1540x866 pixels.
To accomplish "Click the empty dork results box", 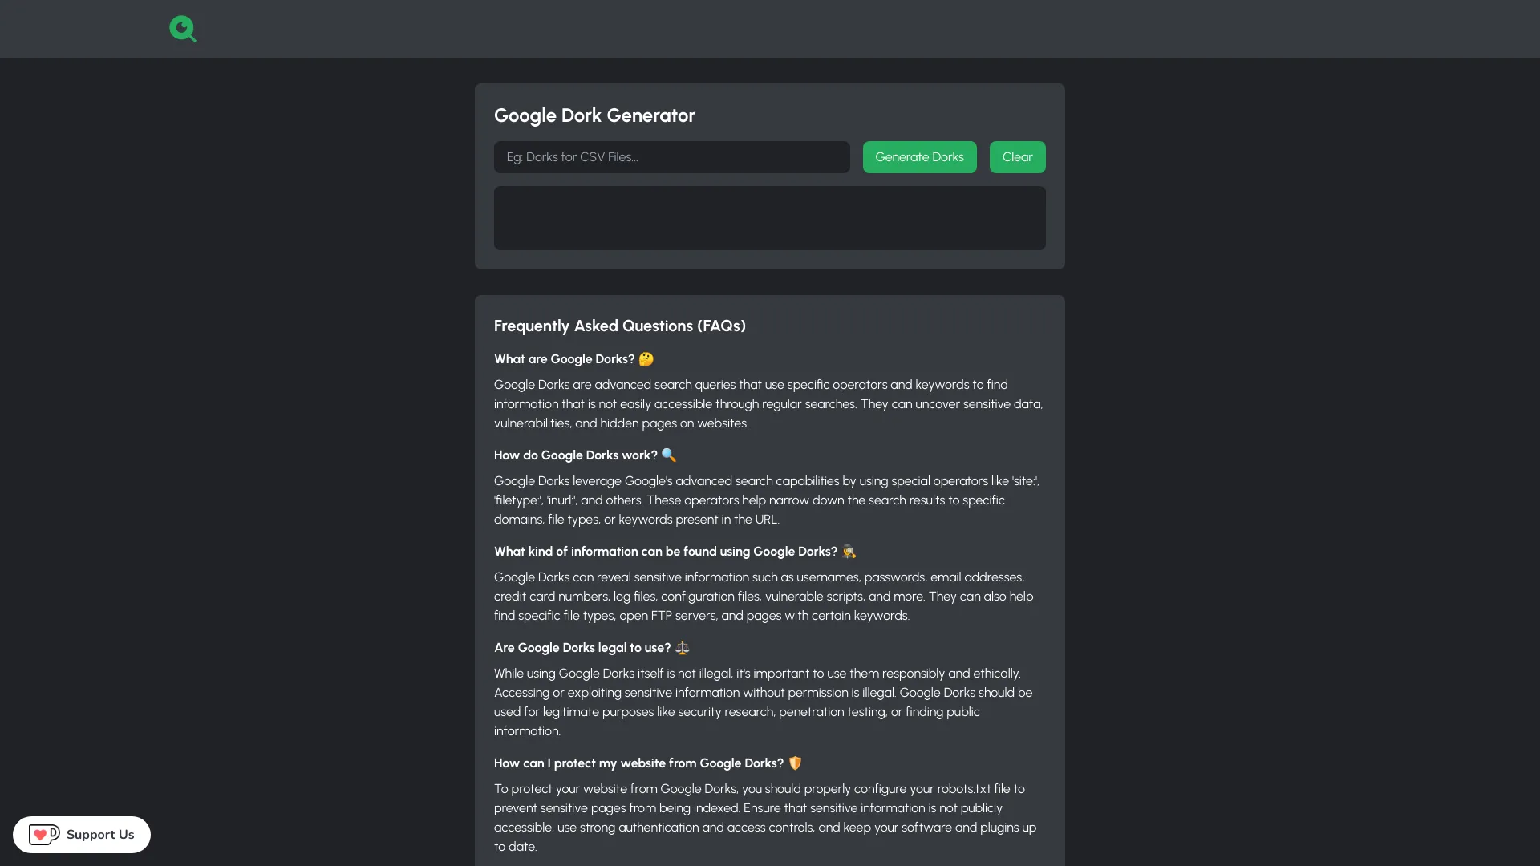I will coord(769,217).
